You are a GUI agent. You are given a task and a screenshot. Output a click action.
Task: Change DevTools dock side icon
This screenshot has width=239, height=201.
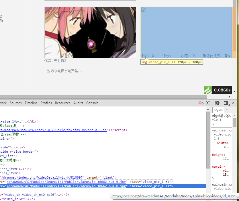(x=226, y=103)
